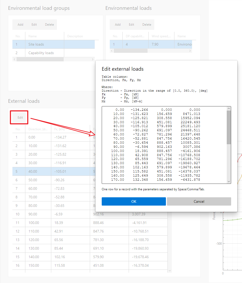Select External loads row with direction 10.00
Image resolution: width=242 pixels, height=283 pixels.
(x=54, y=146)
